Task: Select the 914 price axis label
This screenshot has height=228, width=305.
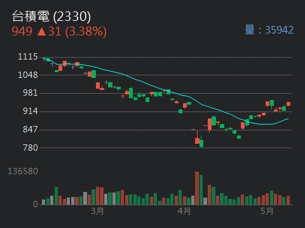Action: click(30, 111)
